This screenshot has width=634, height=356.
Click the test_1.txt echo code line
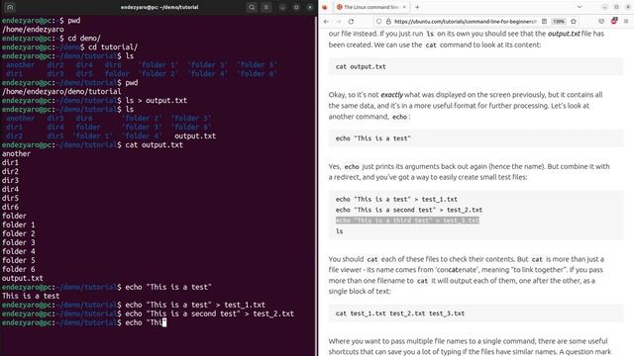point(396,200)
